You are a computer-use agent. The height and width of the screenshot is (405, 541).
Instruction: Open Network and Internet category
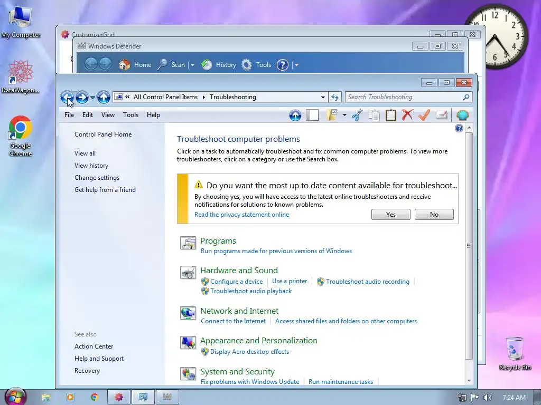pos(239,311)
